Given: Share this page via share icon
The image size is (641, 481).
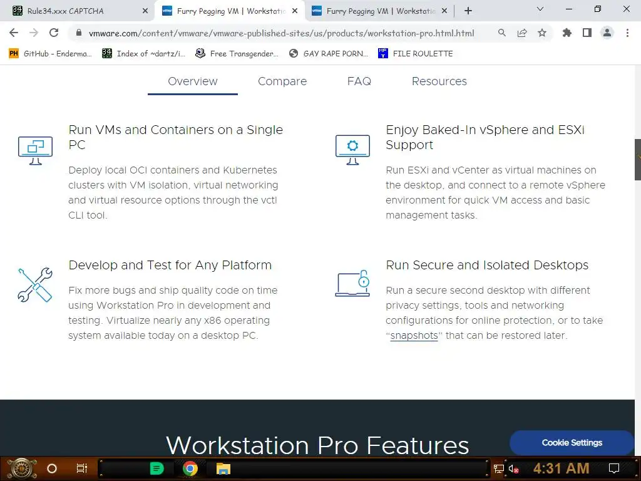Looking at the screenshot, I should [522, 33].
